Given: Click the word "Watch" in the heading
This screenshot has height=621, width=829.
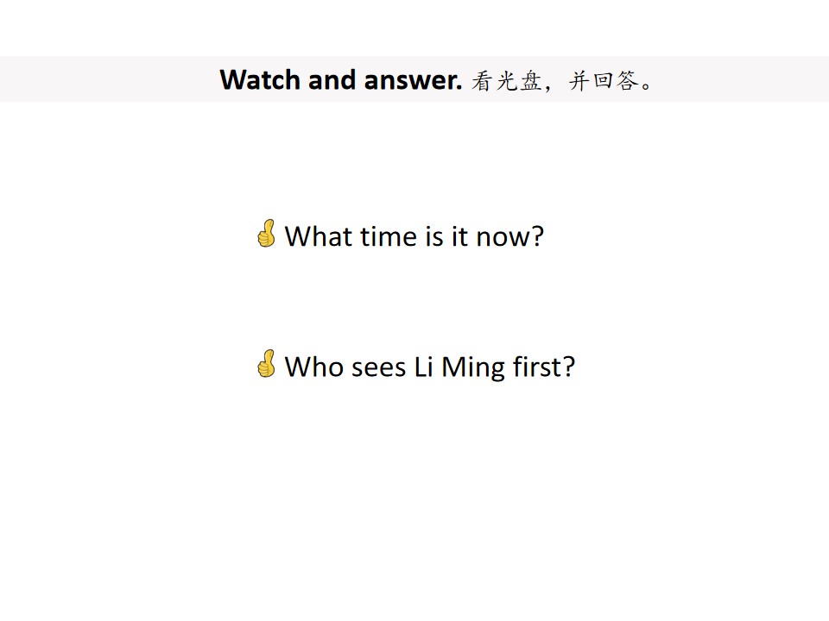Looking at the screenshot, I should tap(260, 79).
